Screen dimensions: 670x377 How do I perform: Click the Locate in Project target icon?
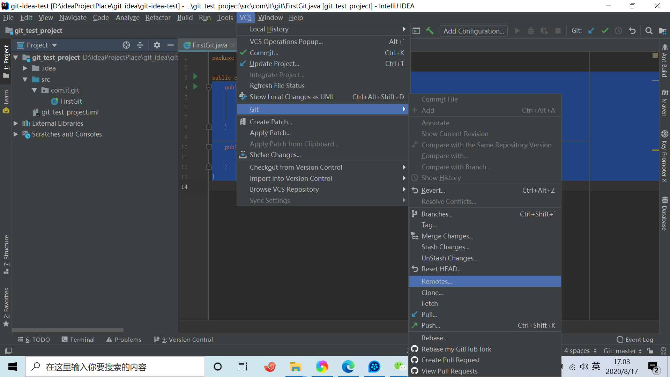[126, 45]
